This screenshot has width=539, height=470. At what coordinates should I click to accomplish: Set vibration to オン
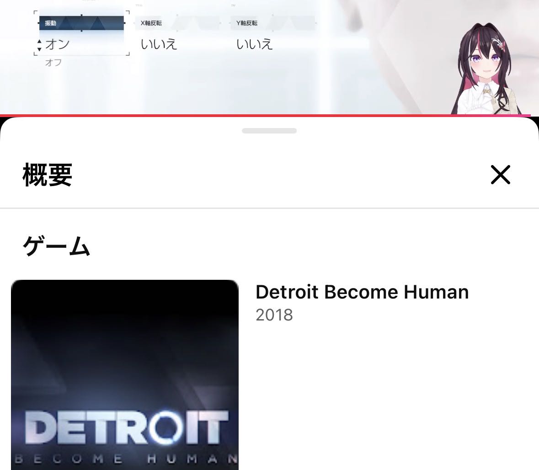[x=58, y=44]
